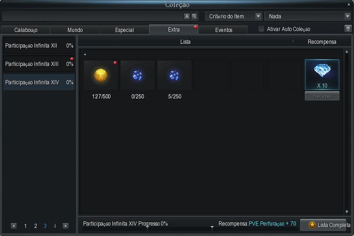This screenshot has height=236, width=354.
Task: Click the list scrollbar down arrow
Action: tap(347, 212)
